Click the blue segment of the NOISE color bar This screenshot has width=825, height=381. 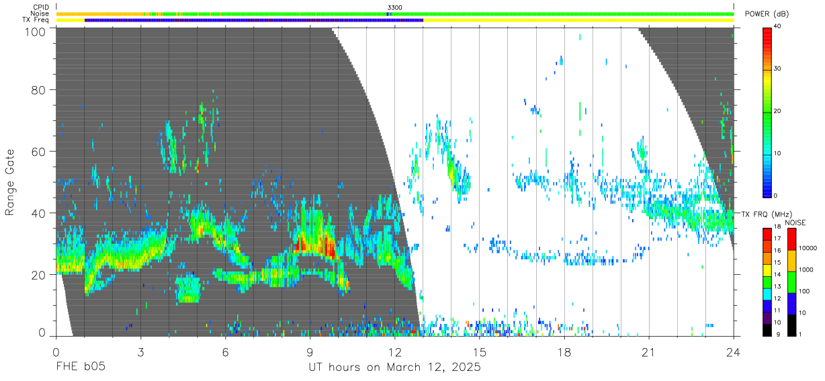coord(790,304)
